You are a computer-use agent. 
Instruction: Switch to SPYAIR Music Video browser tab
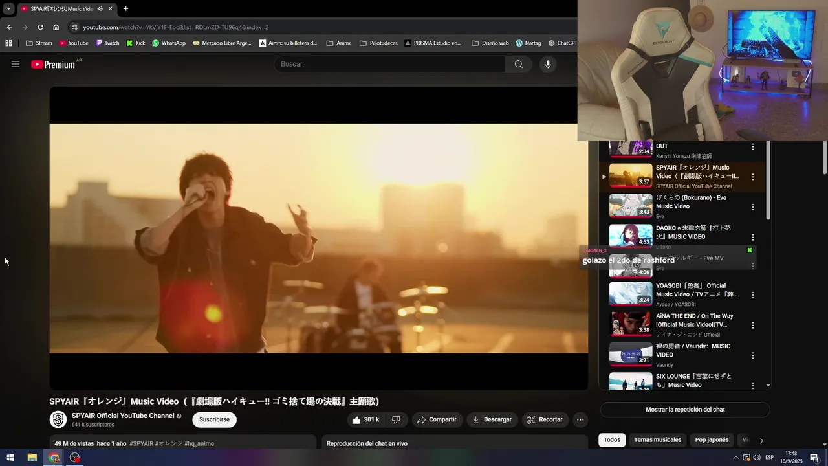point(61,9)
